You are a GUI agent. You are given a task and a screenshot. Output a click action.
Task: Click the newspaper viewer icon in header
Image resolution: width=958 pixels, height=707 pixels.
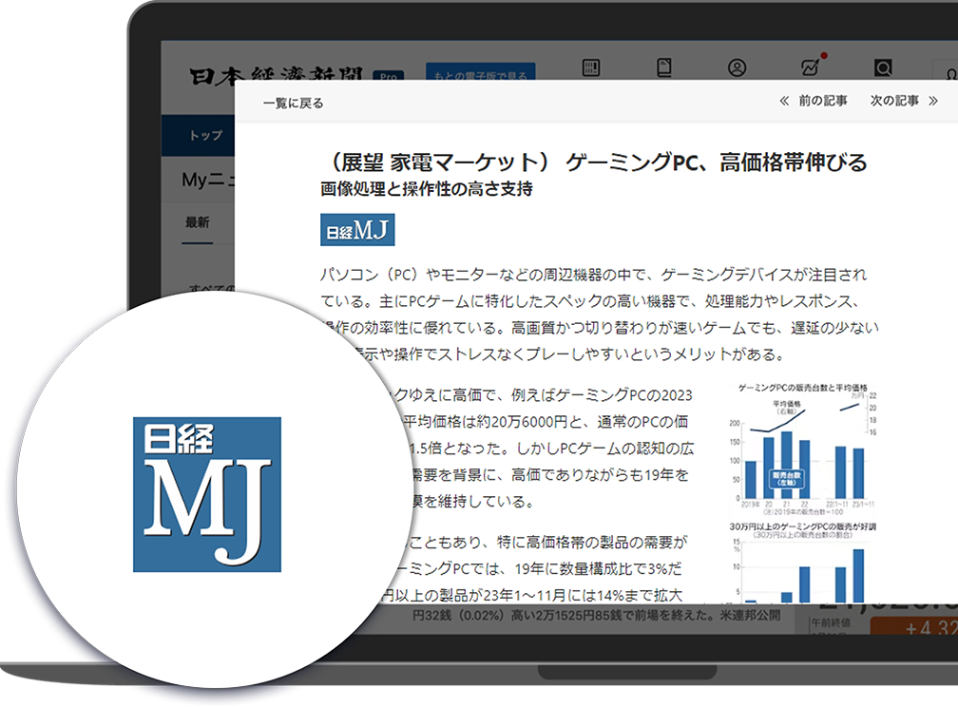591,68
